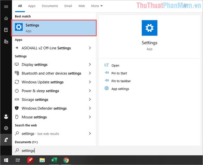
Task: Open Task View on the taskbar
Action: 18,160
